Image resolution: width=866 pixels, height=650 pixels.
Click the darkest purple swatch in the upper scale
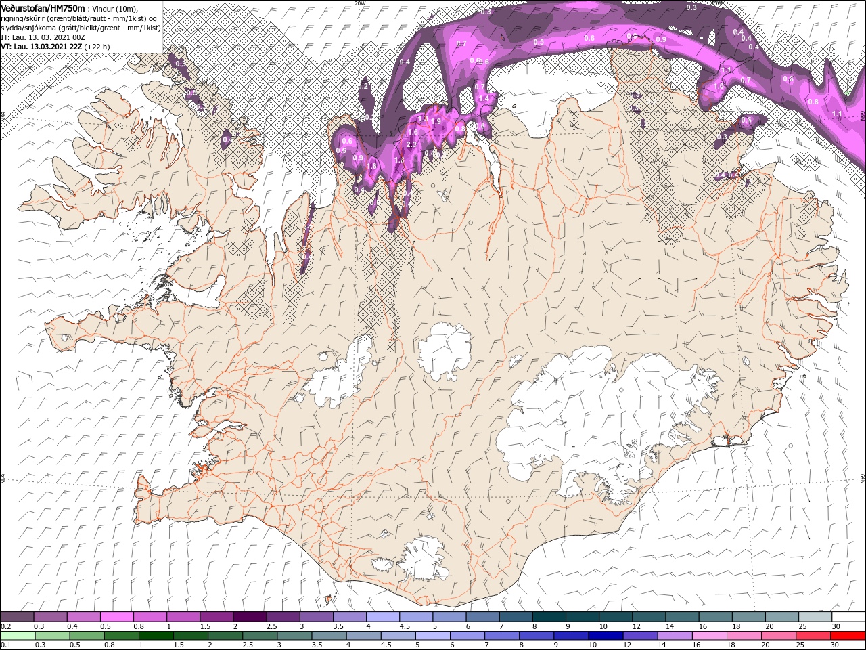click(x=249, y=617)
